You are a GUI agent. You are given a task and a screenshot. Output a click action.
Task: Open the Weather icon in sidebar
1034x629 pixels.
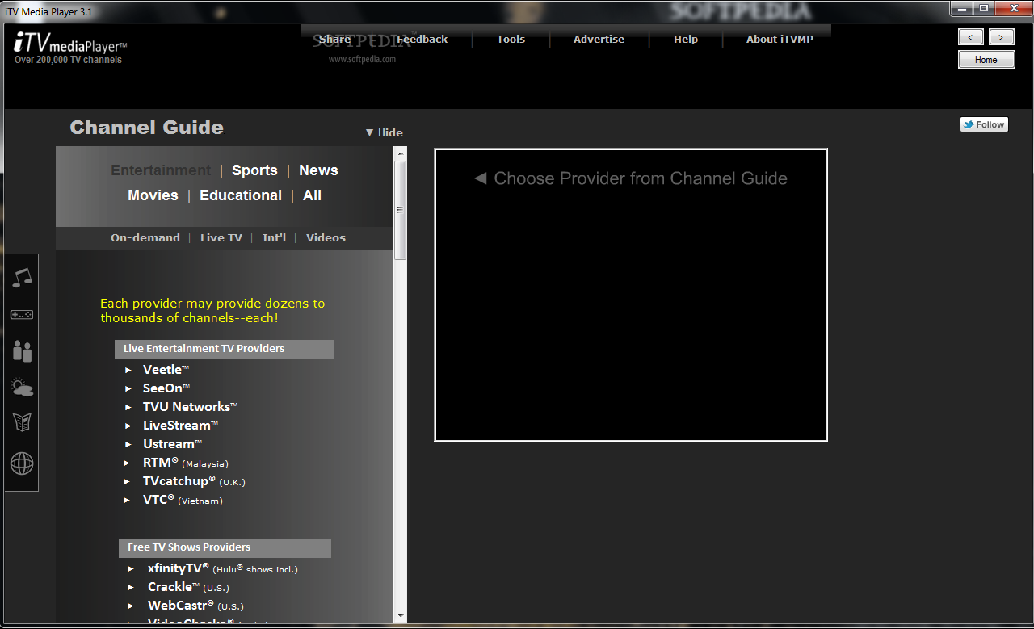click(22, 388)
